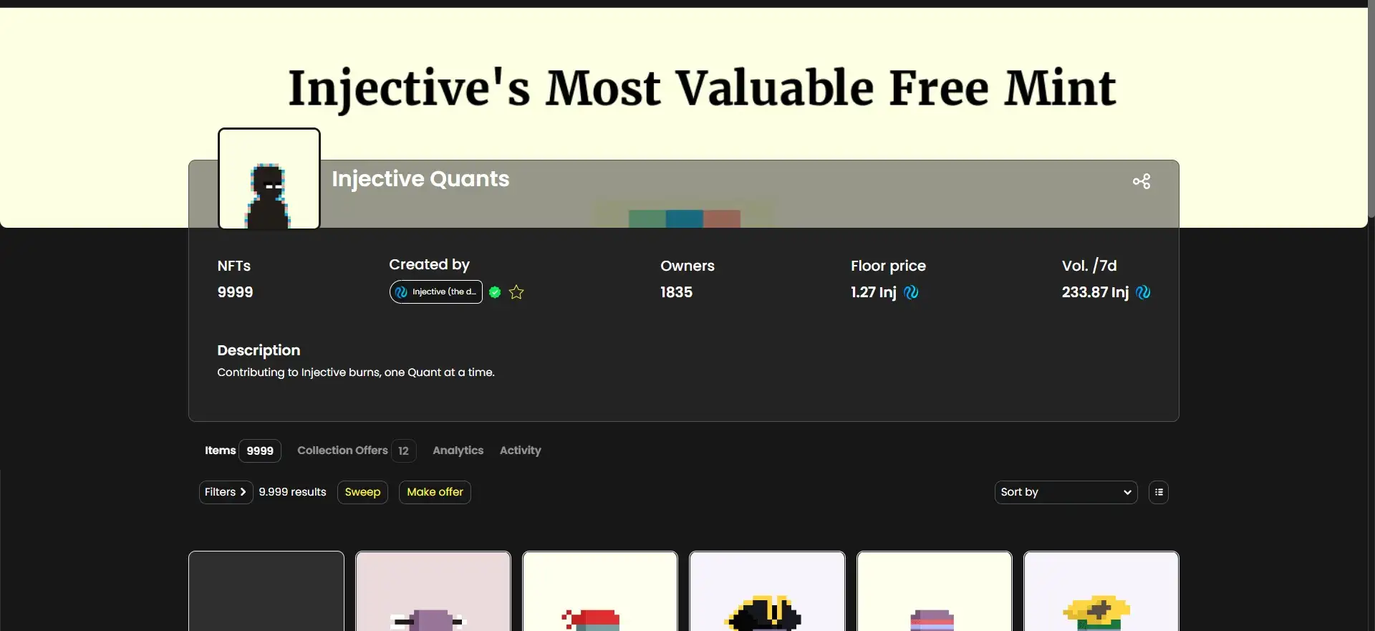1375x631 pixels.
Task: Click the Injective logo beside 7d volume
Action: click(x=1143, y=292)
